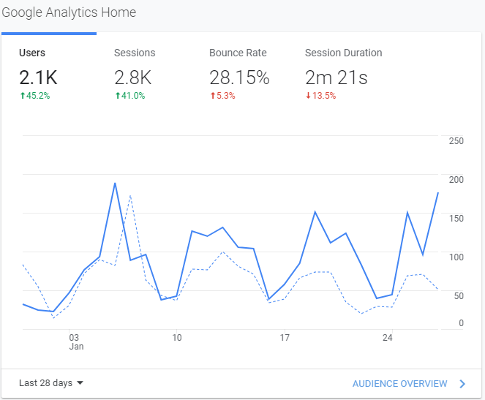
Task: Open the Last 28 days dropdown
Action: click(51, 383)
